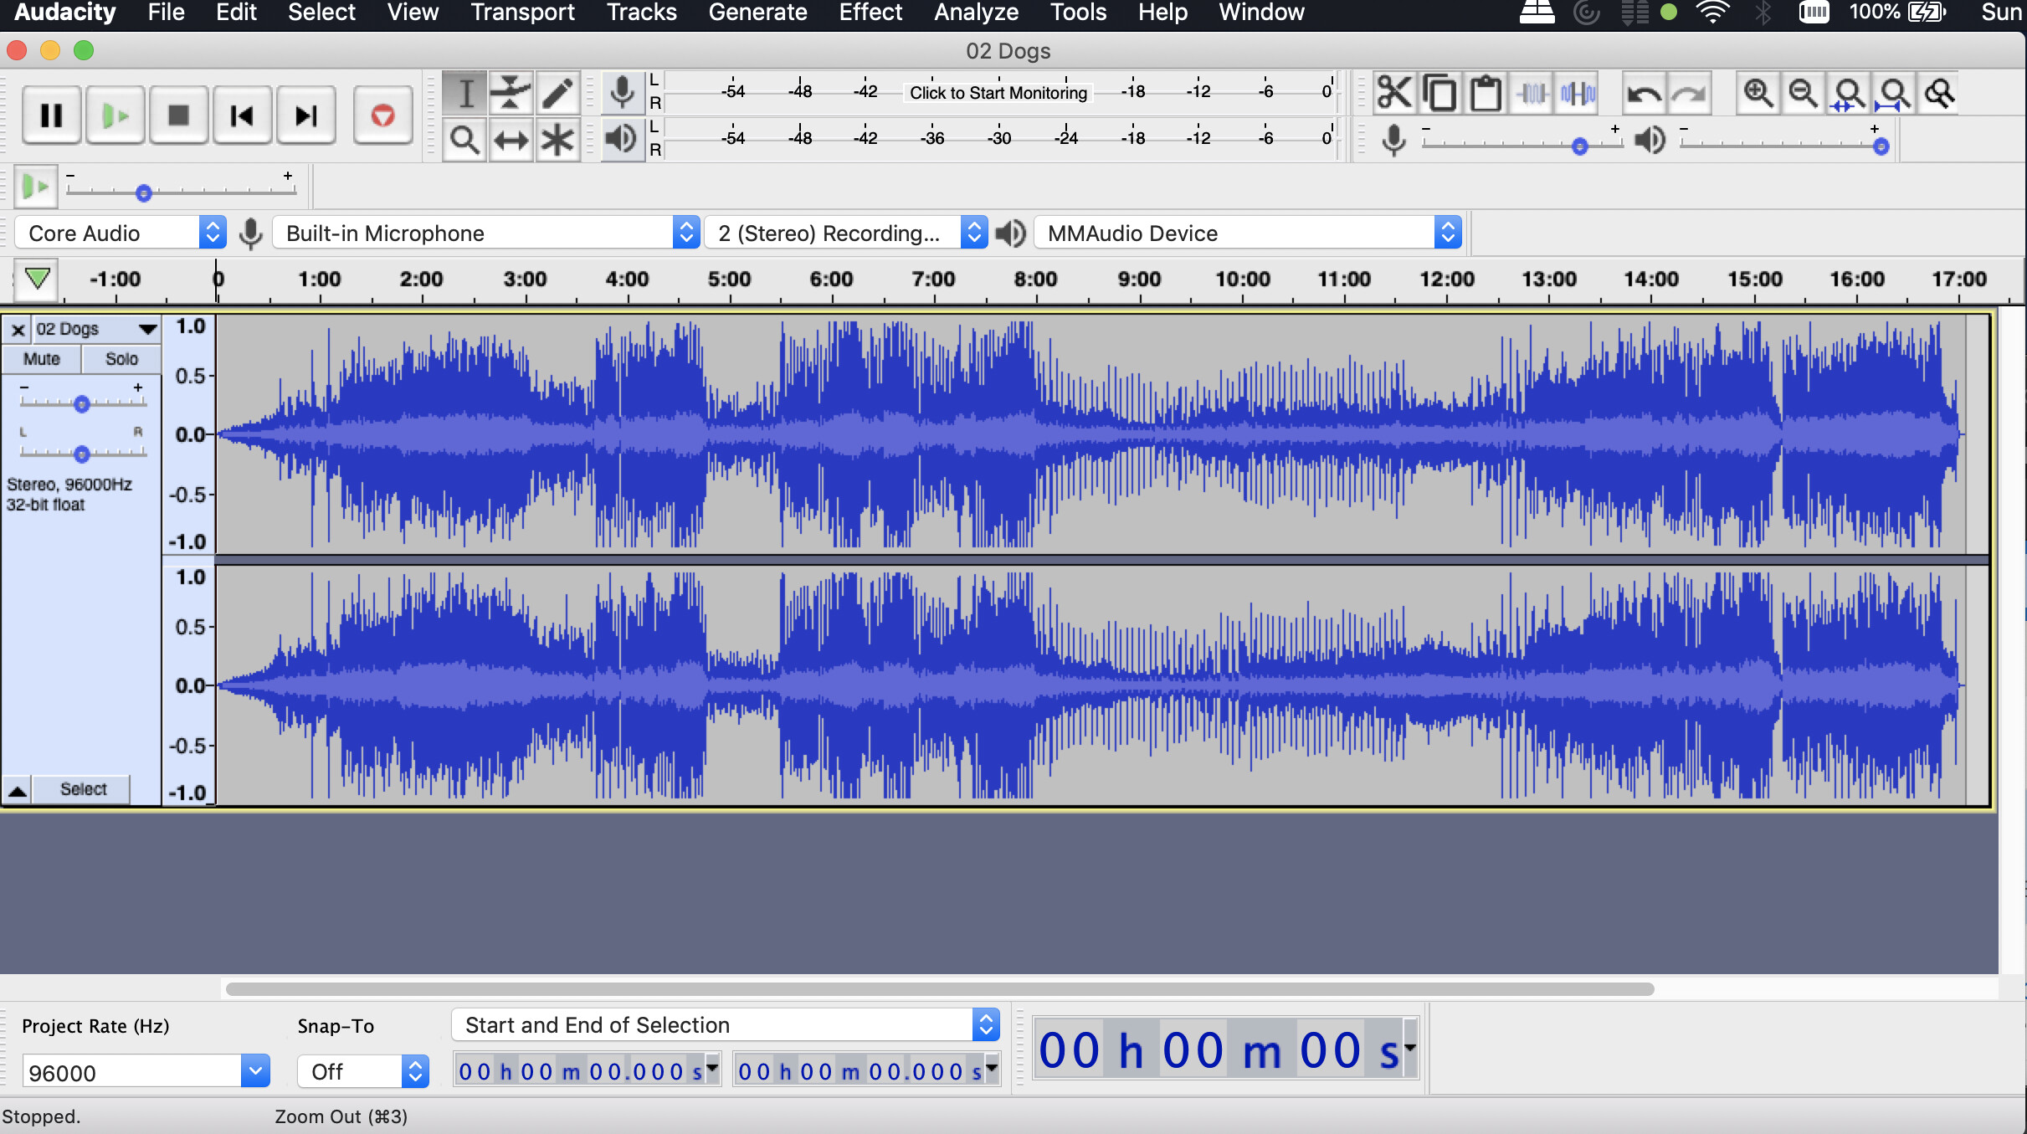This screenshot has width=2027, height=1134.
Task: Click to Start Monitoring in recording meter
Action: [x=998, y=92]
